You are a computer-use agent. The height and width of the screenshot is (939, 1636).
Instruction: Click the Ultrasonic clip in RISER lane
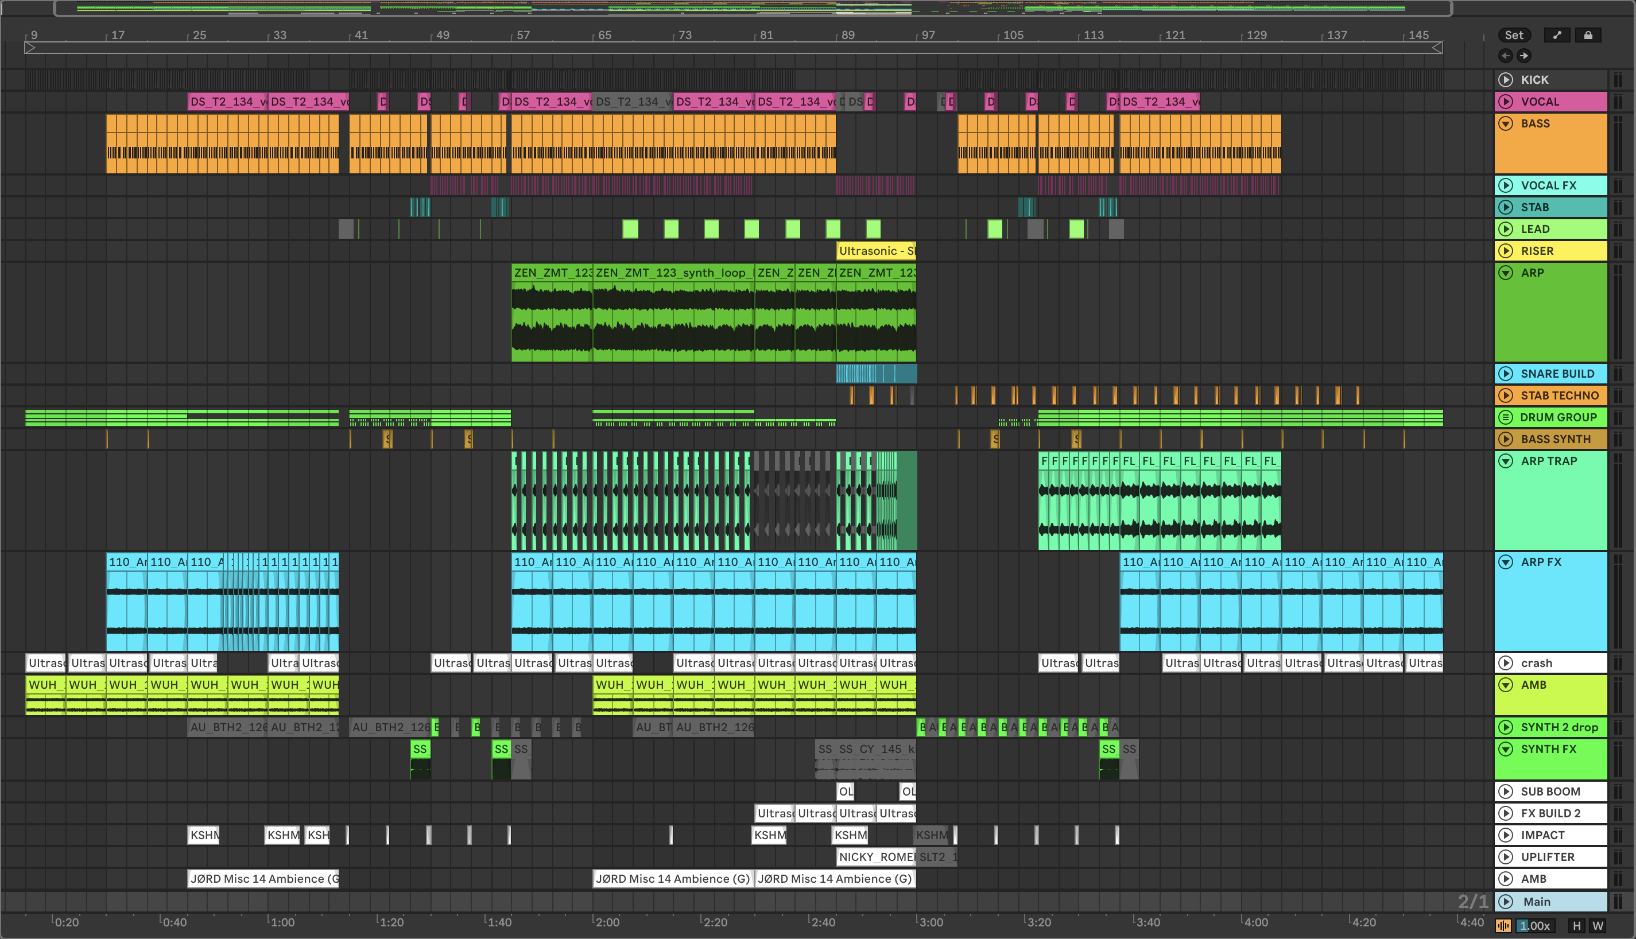[877, 251]
